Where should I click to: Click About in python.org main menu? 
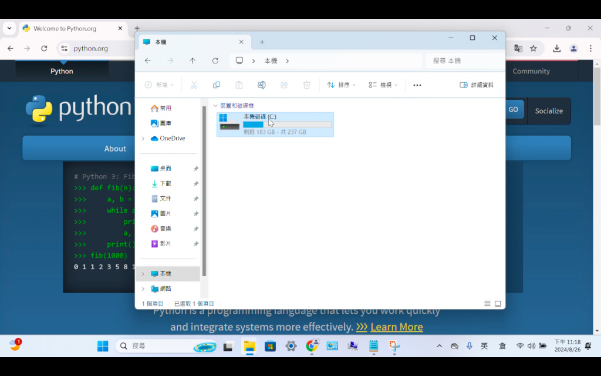click(x=115, y=149)
